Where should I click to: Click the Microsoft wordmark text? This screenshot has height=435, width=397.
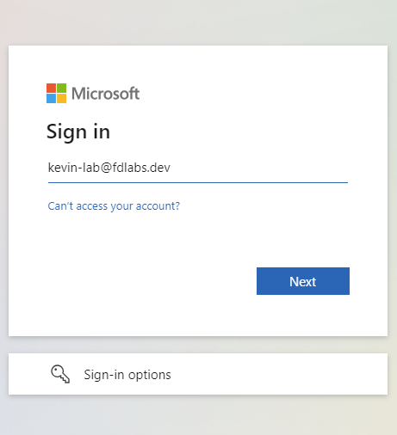coord(106,94)
